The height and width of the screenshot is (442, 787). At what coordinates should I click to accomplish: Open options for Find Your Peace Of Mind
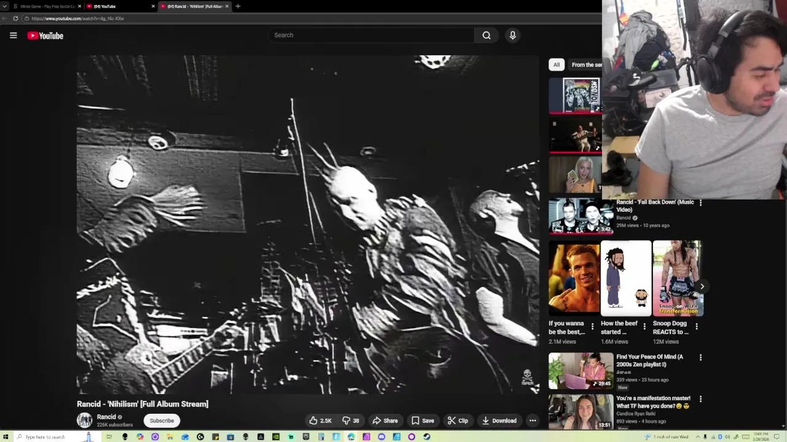point(700,357)
